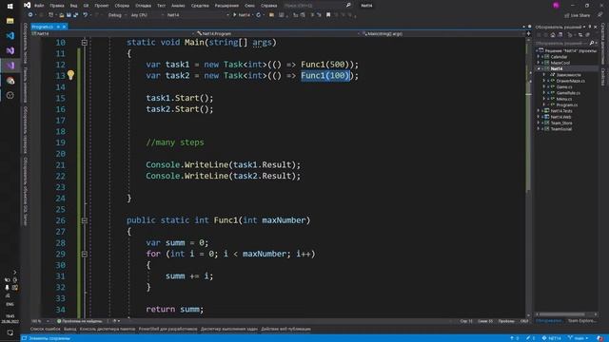The width and height of the screenshot is (609, 342).
Task: Click the Save file toolbar icon
Action: coord(69,15)
